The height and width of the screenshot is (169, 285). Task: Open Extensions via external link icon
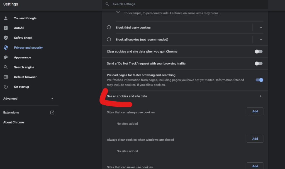(x=52, y=112)
